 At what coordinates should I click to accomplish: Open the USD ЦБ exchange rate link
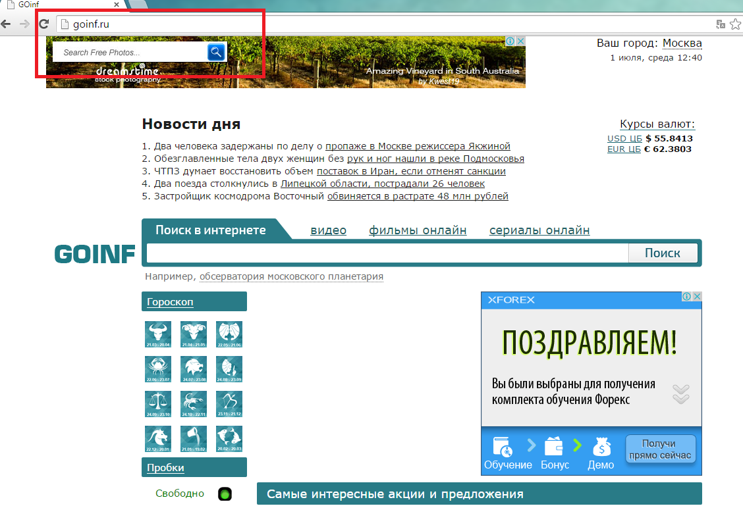tap(624, 139)
